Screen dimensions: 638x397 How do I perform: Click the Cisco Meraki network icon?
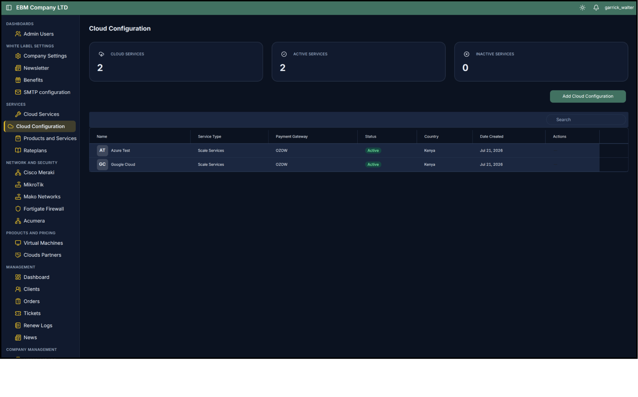[18, 173]
